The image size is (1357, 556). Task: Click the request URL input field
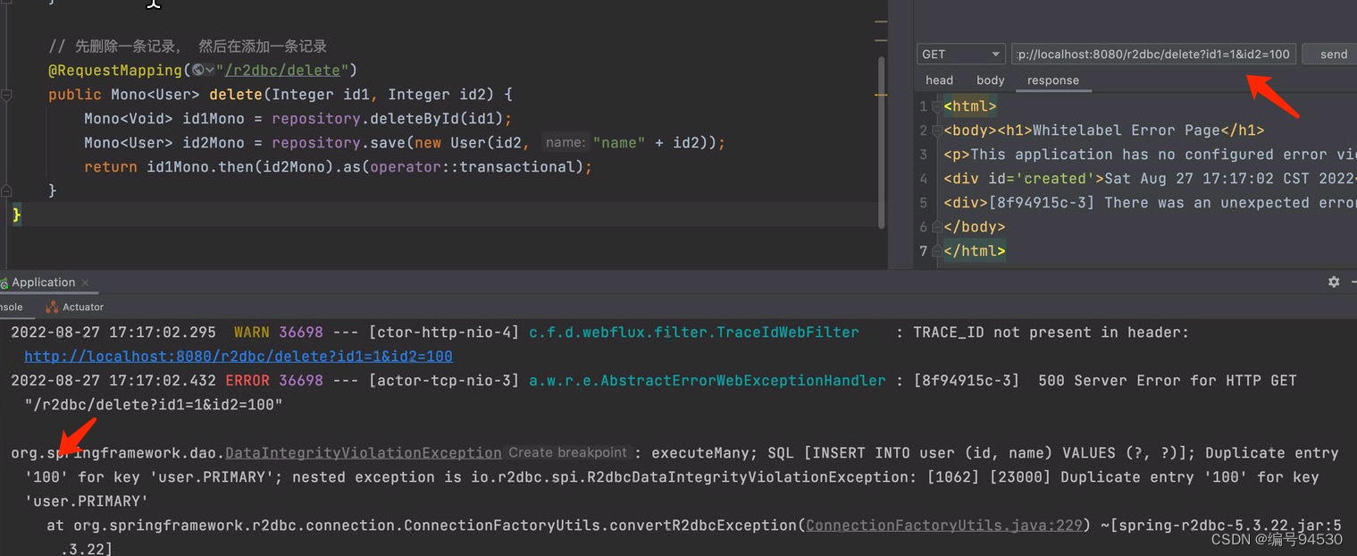click(x=1153, y=55)
